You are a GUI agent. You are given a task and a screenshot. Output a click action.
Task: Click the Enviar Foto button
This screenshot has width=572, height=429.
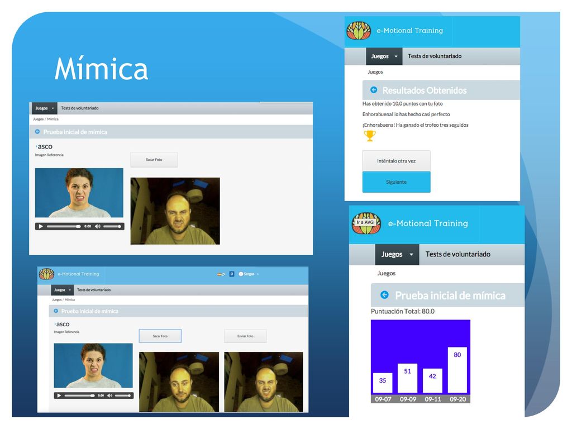coord(245,336)
